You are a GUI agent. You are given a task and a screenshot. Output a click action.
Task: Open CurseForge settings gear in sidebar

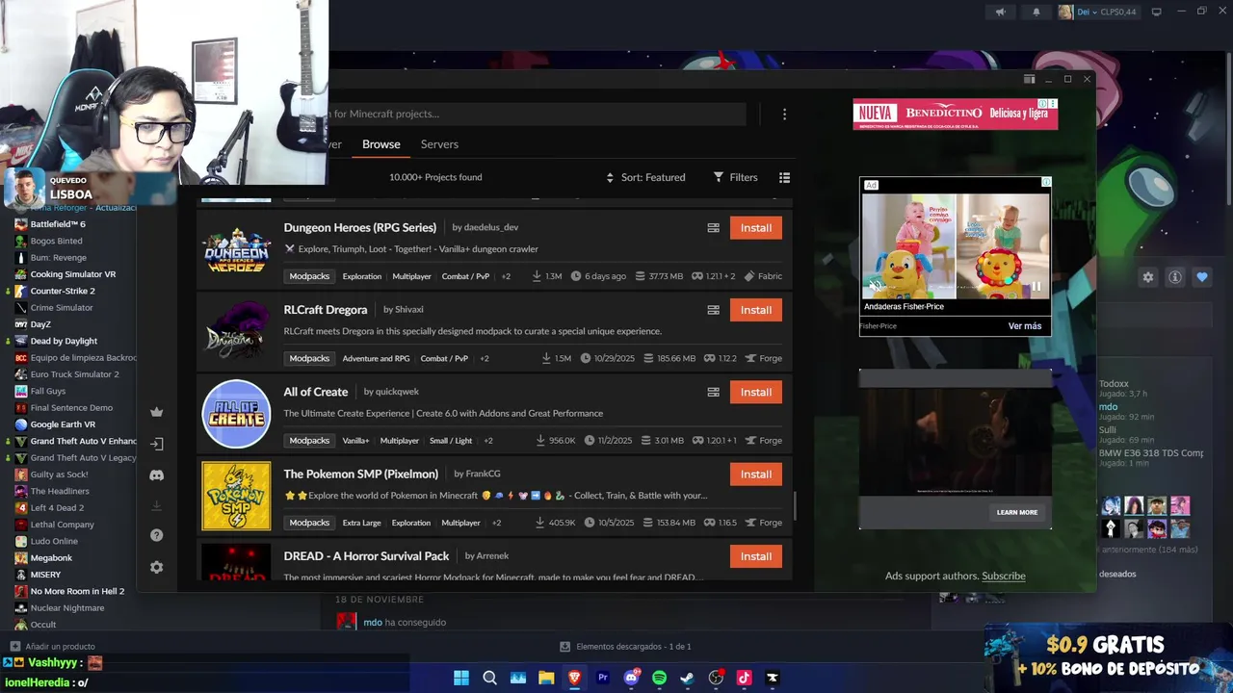click(156, 567)
